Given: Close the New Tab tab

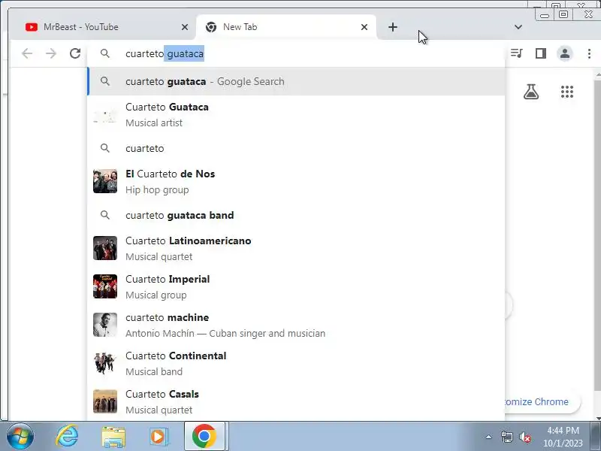Looking at the screenshot, I should click(x=364, y=27).
